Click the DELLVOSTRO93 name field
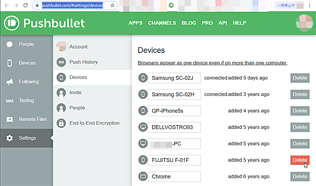The width and height of the screenshot is (316, 186). coord(175,127)
